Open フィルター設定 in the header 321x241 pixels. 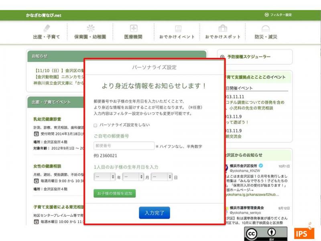coord(278,15)
